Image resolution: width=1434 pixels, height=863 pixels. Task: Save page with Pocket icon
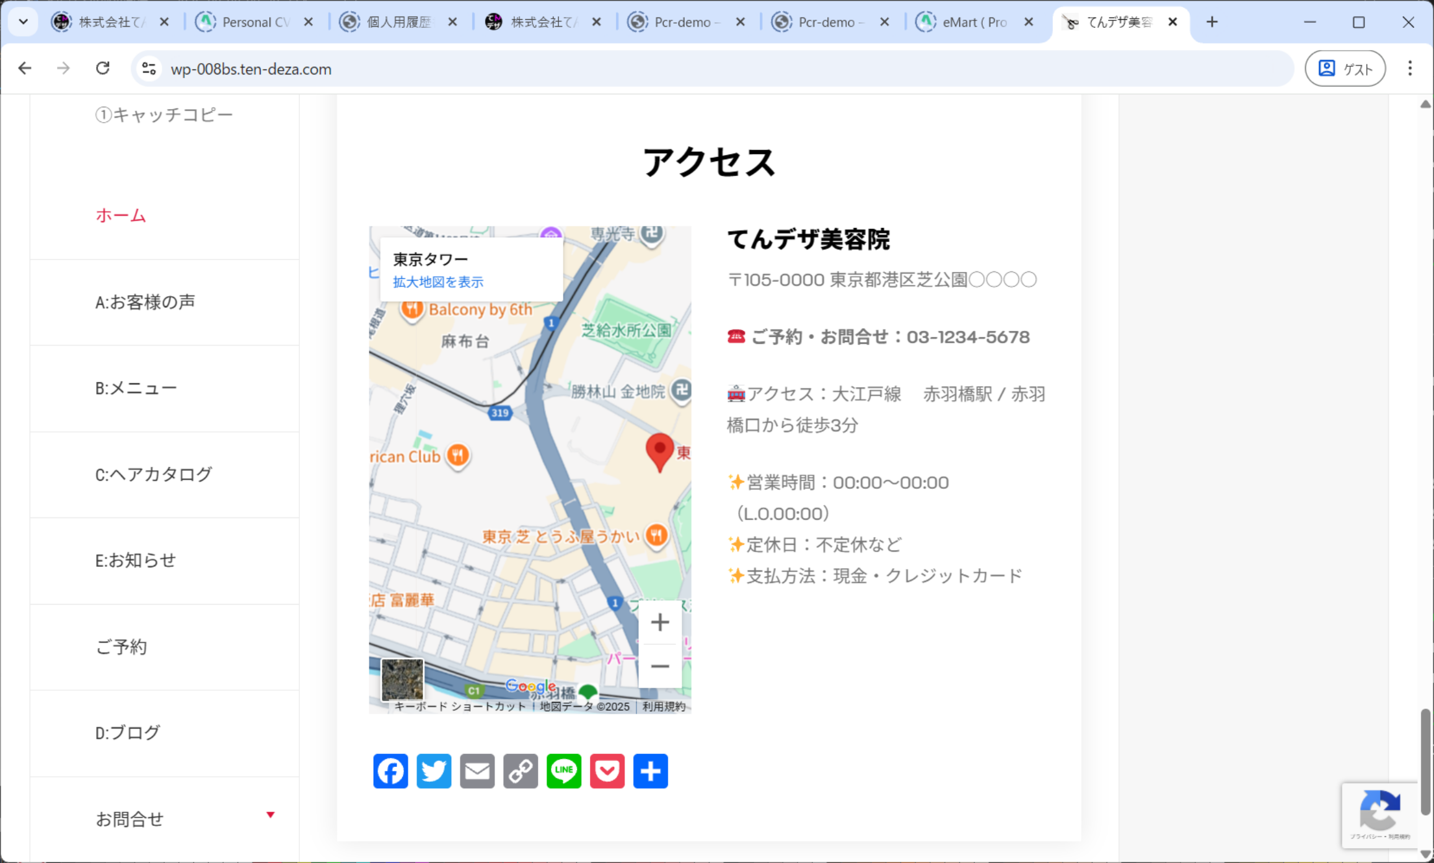(607, 771)
